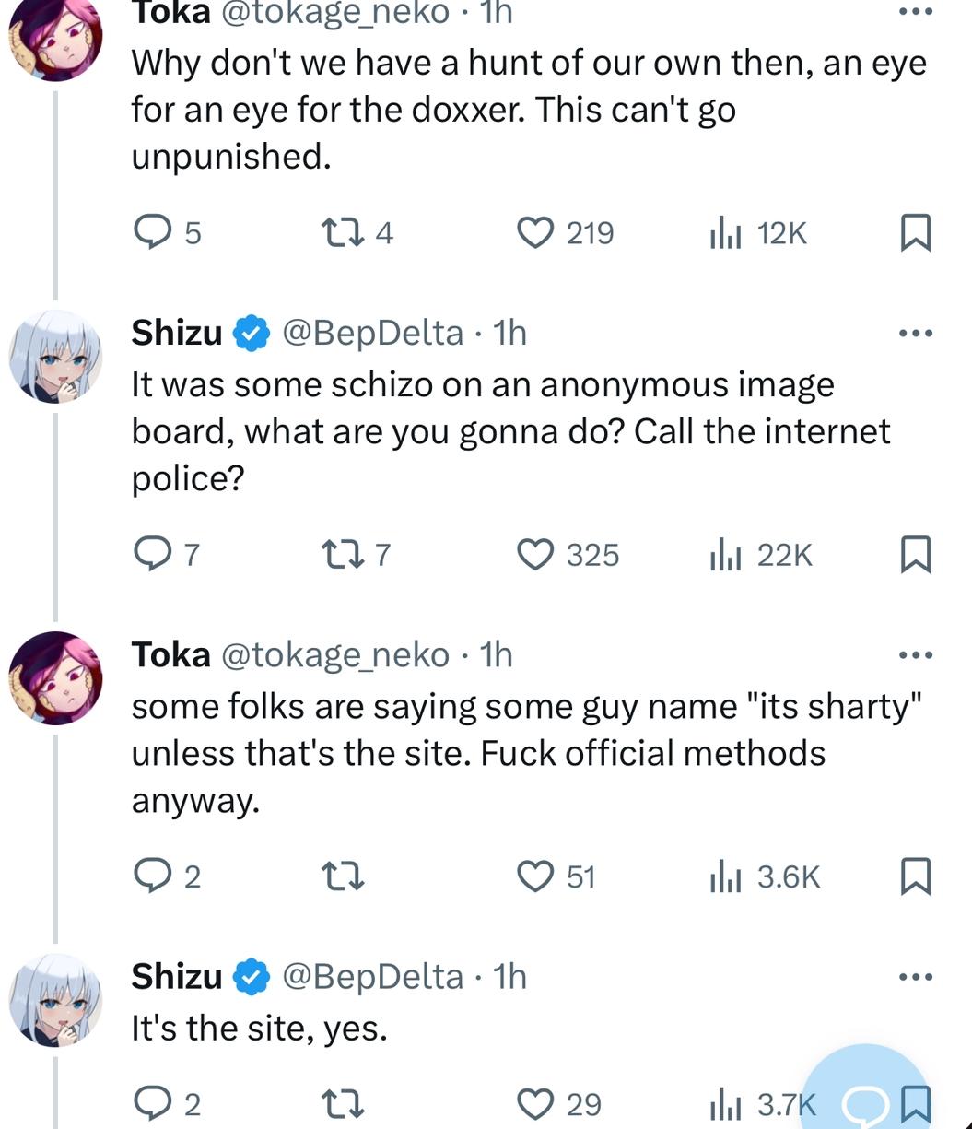Open the @BepDelta handle on "internet police" tweet
Image resolution: width=972 pixels, height=1129 pixels.
(372, 333)
